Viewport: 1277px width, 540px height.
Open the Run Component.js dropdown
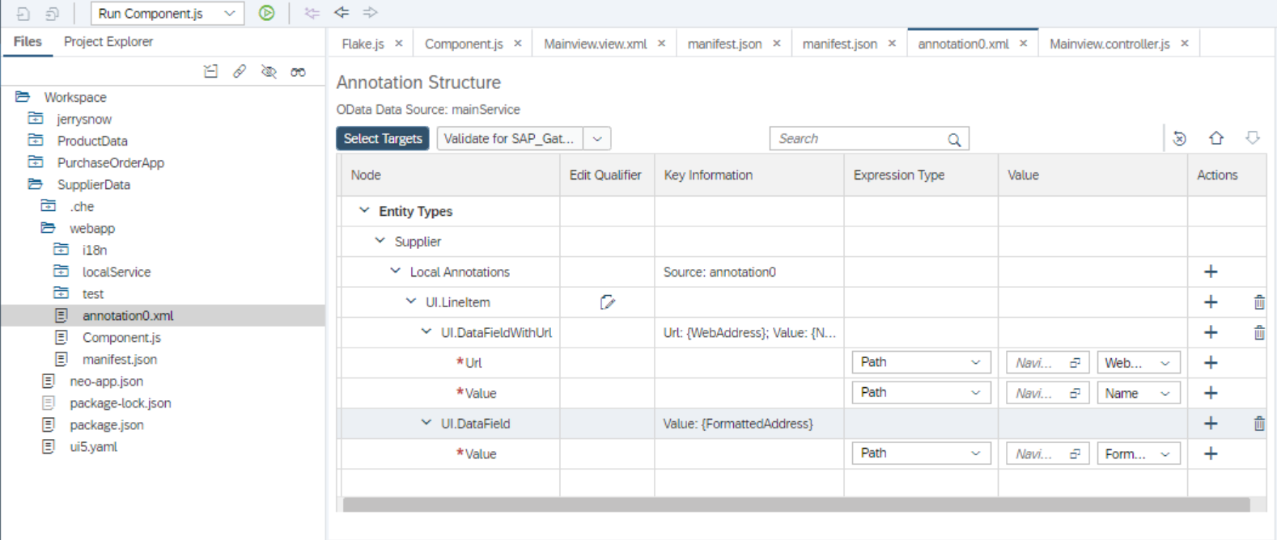click(x=229, y=14)
